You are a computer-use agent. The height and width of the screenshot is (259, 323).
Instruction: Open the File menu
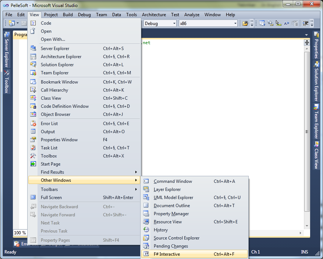click(x=9, y=15)
